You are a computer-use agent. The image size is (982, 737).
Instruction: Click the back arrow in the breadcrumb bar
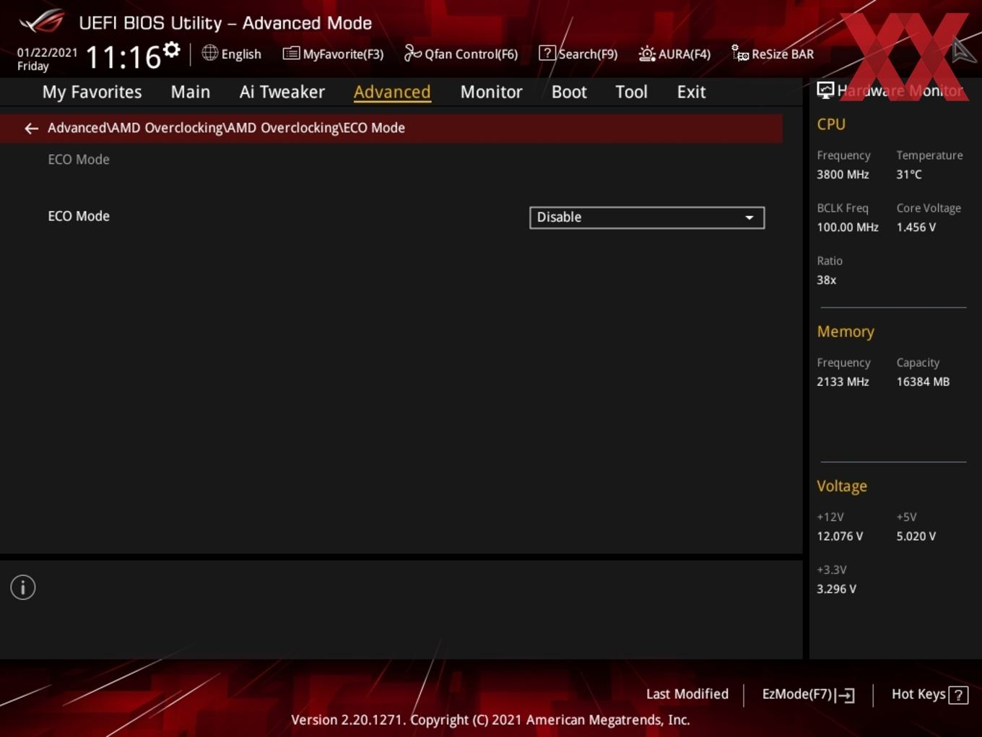[x=31, y=129]
